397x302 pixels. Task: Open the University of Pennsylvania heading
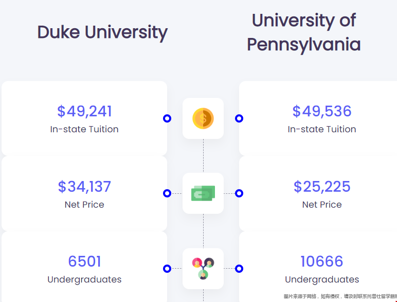pos(304,32)
